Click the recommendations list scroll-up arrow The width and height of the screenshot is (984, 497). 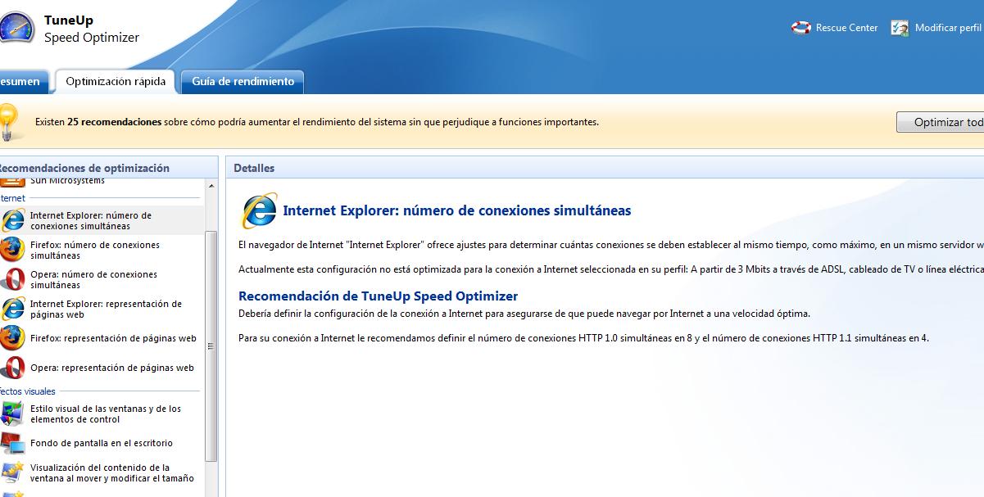(x=211, y=186)
